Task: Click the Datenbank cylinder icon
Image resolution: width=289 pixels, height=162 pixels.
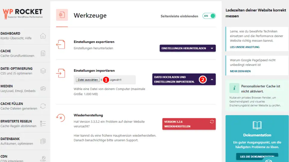Action: (x=43, y=141)
